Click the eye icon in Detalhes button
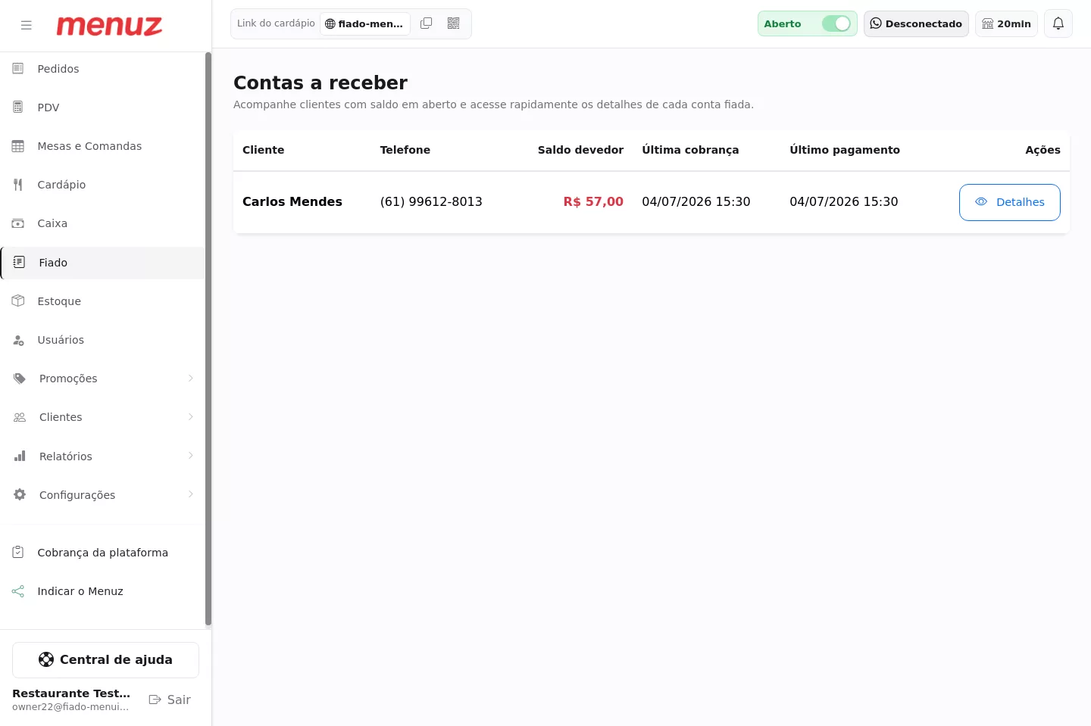Screen dimensions: 1091x726 (x=981, y=202)
